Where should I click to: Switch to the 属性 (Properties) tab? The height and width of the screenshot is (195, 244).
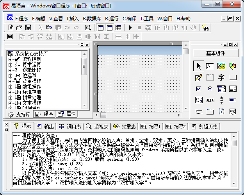click(67, 114)
